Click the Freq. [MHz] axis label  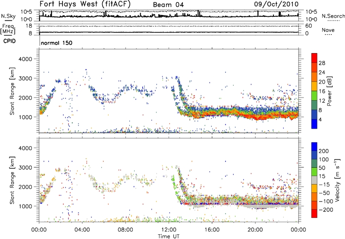click(8, 29)
